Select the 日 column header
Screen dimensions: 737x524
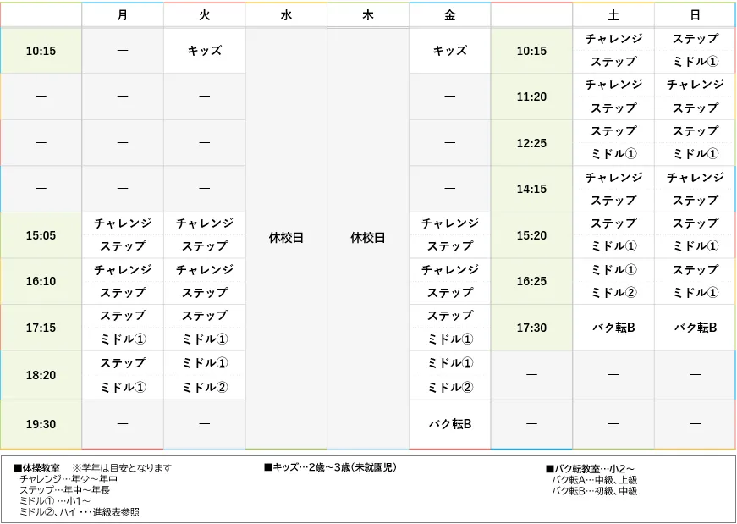(694, 14)
